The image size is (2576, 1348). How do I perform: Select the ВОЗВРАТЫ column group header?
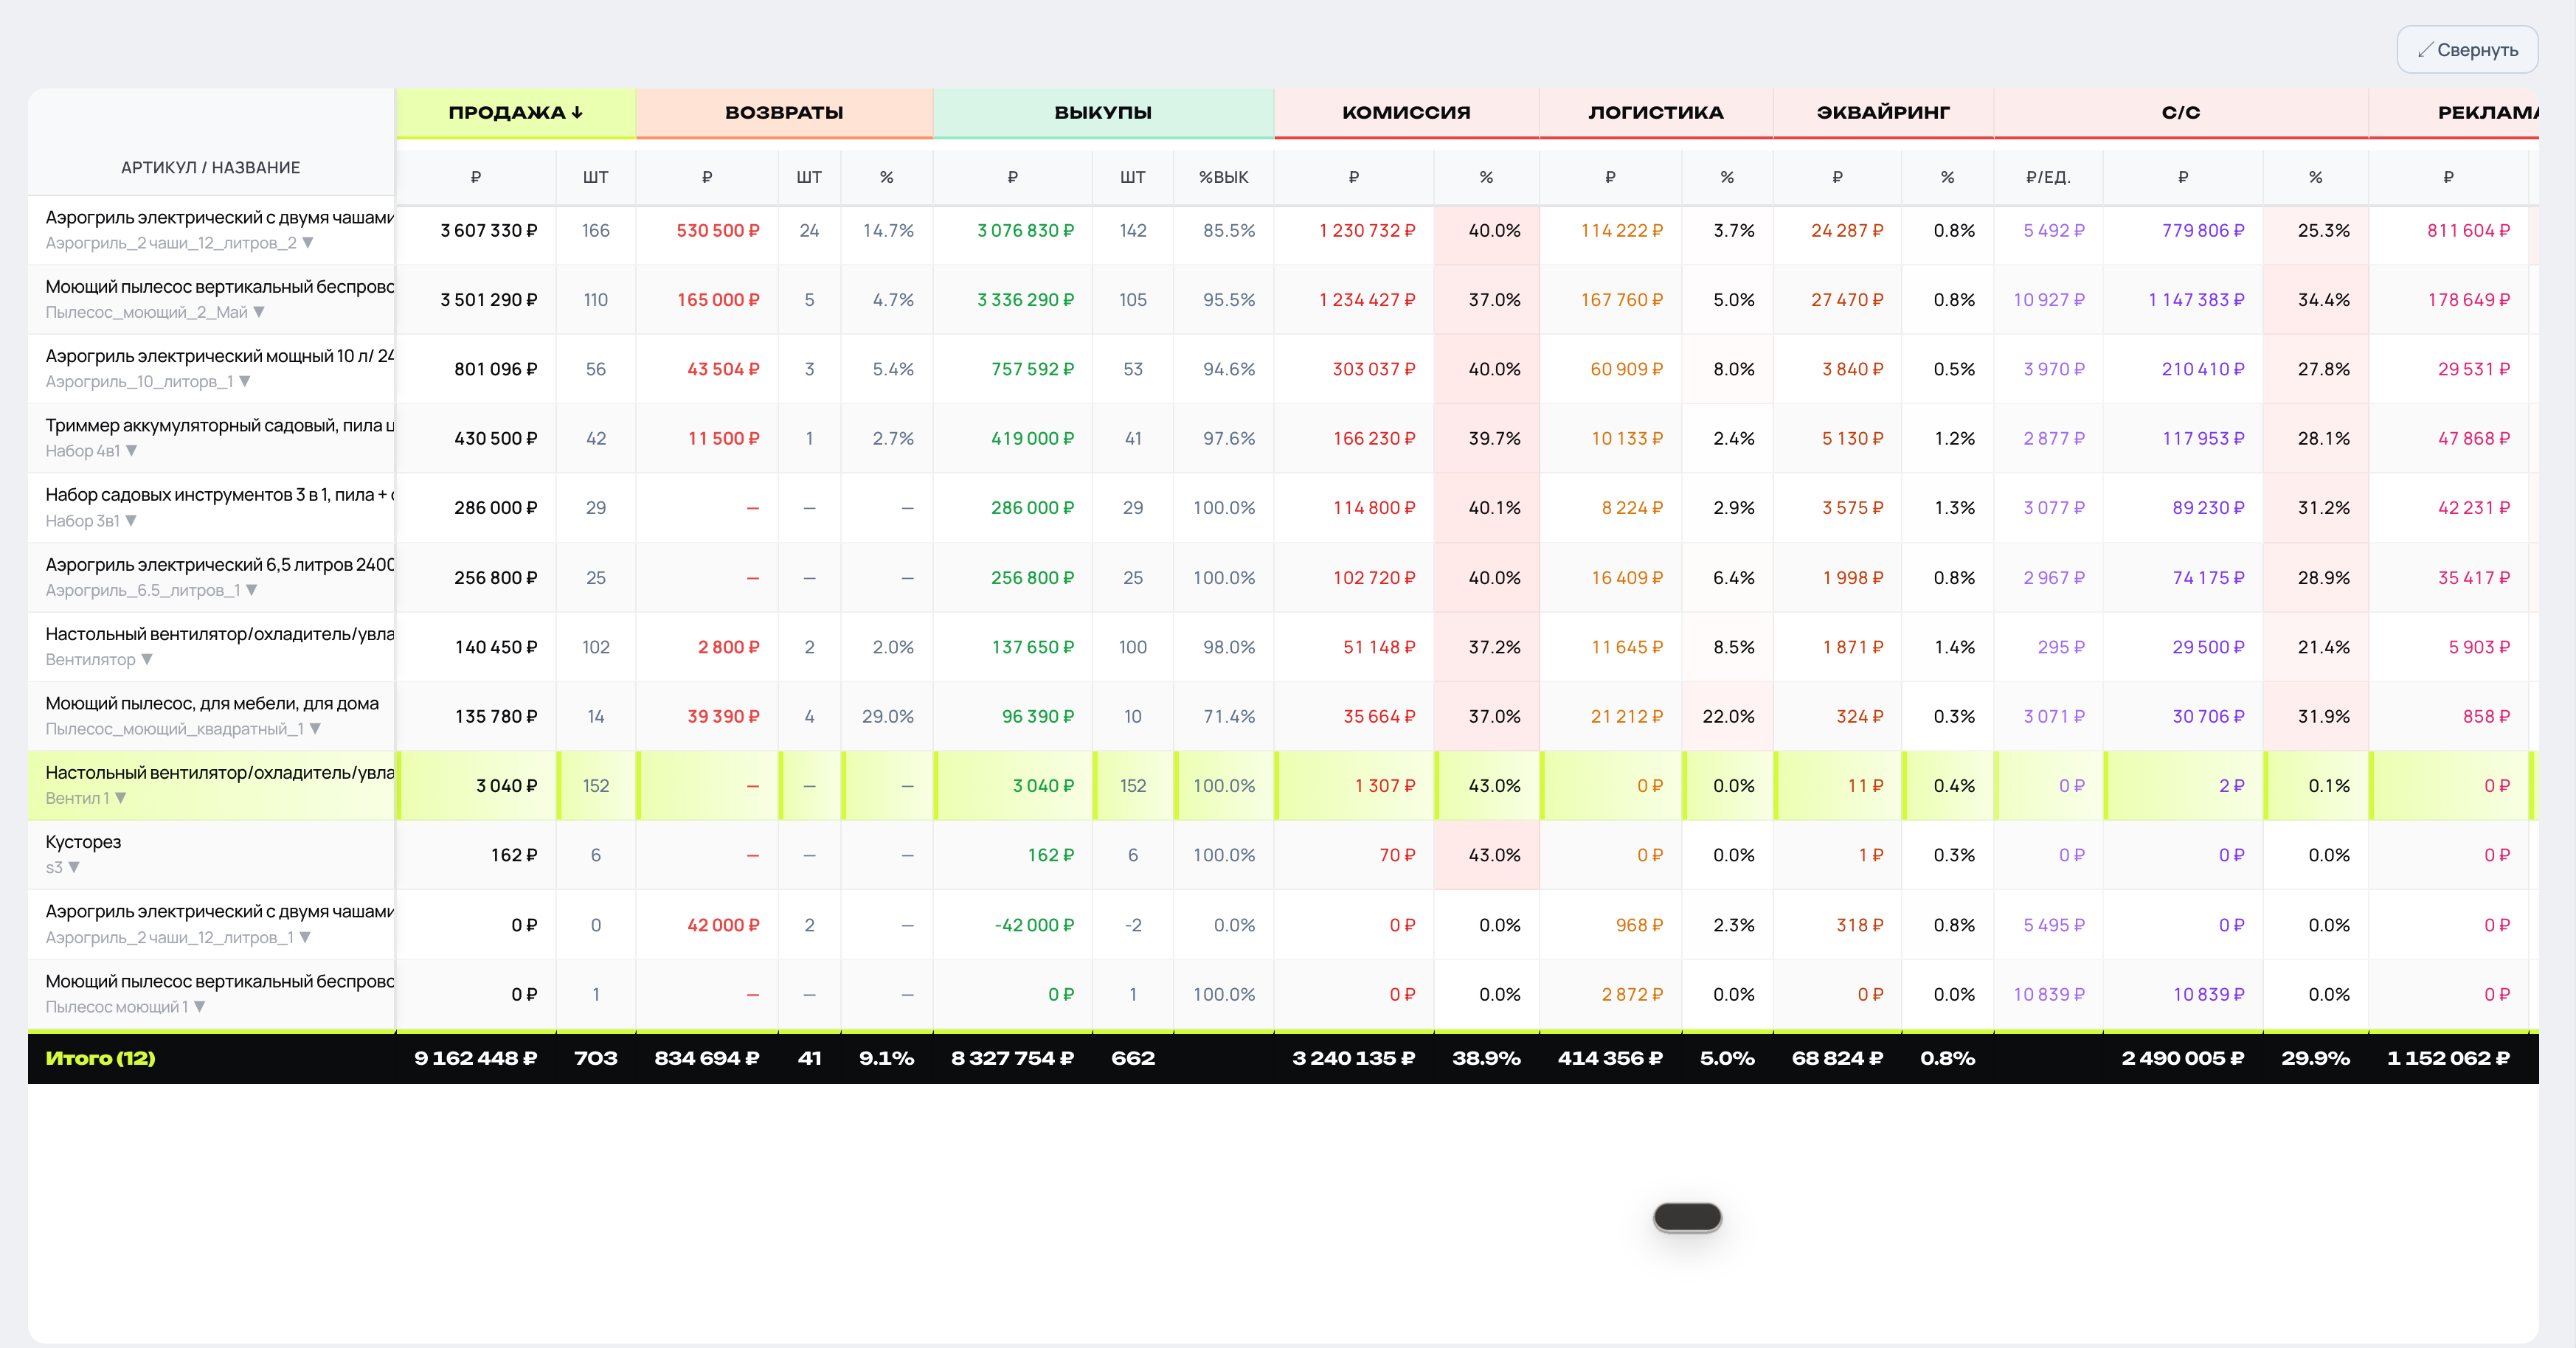tap(784, 113)
